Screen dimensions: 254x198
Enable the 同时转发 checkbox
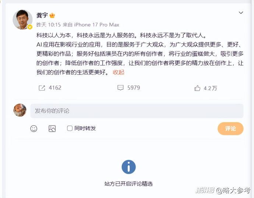tap(70, 128)
